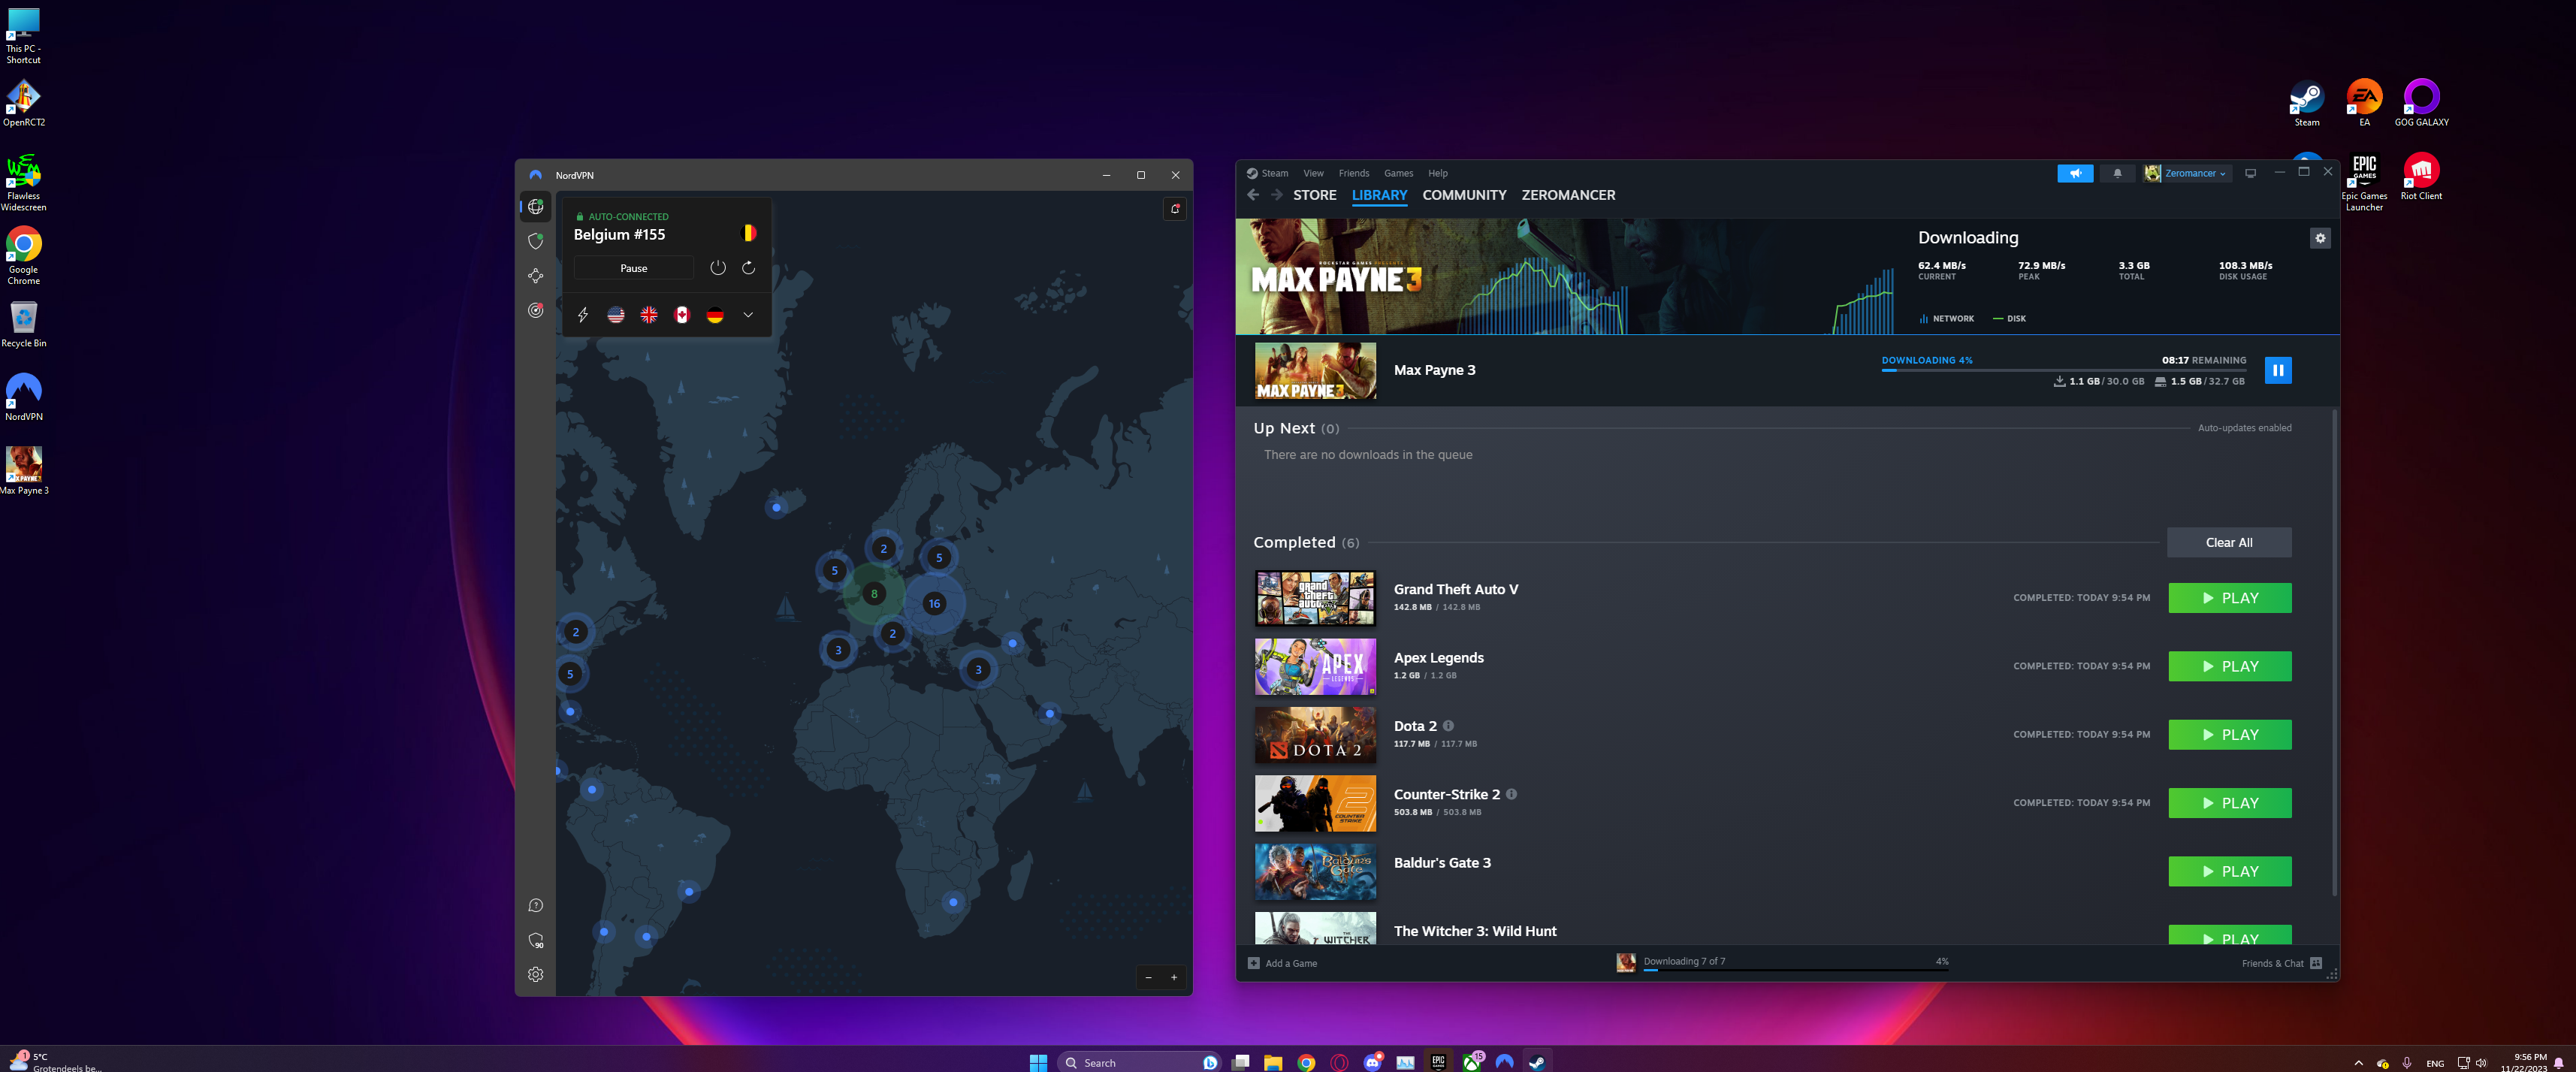
Task: Quick connect with the lightning bolt
Action: click(583, 315)
